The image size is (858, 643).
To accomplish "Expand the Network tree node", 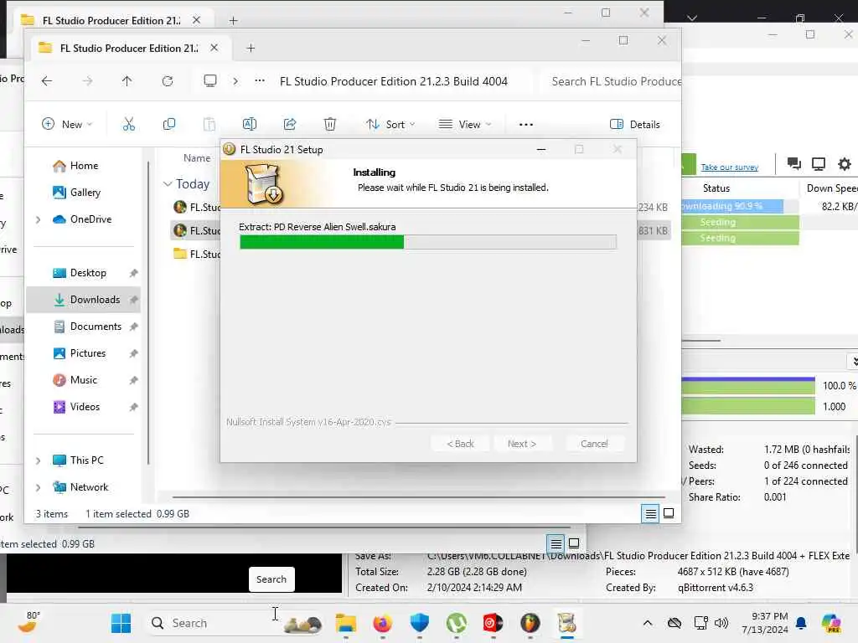I will [38, 488].
